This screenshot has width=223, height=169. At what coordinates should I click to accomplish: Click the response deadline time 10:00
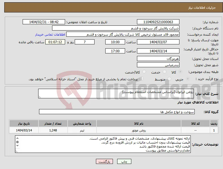[115, 42]
